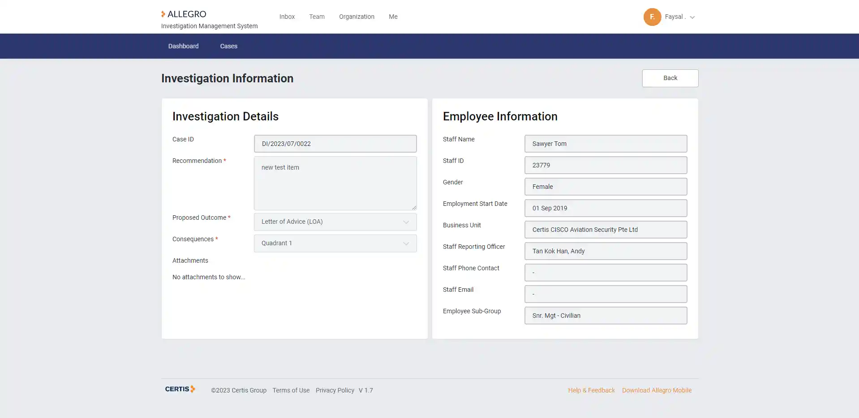Open the Help & Feedback link
The image size is (859, 418).
tap(591, 390)
